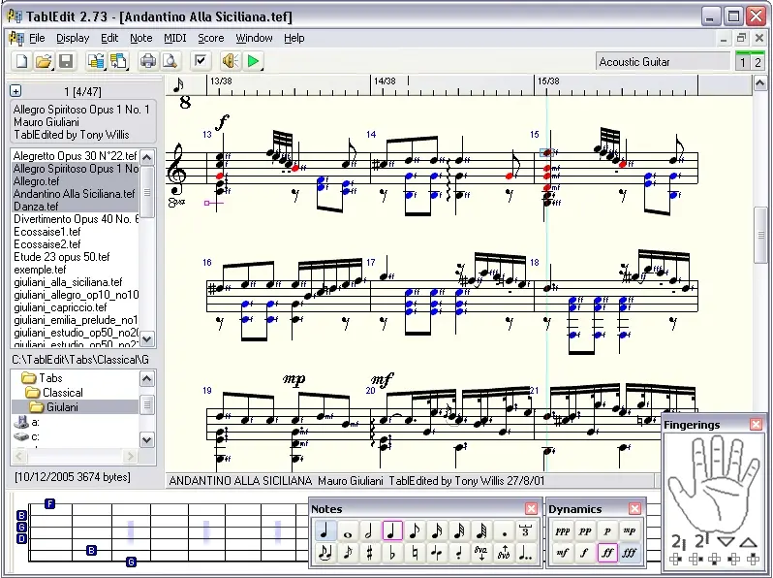Toggle the fortissimo ff dynamics button

coord(607,554)
